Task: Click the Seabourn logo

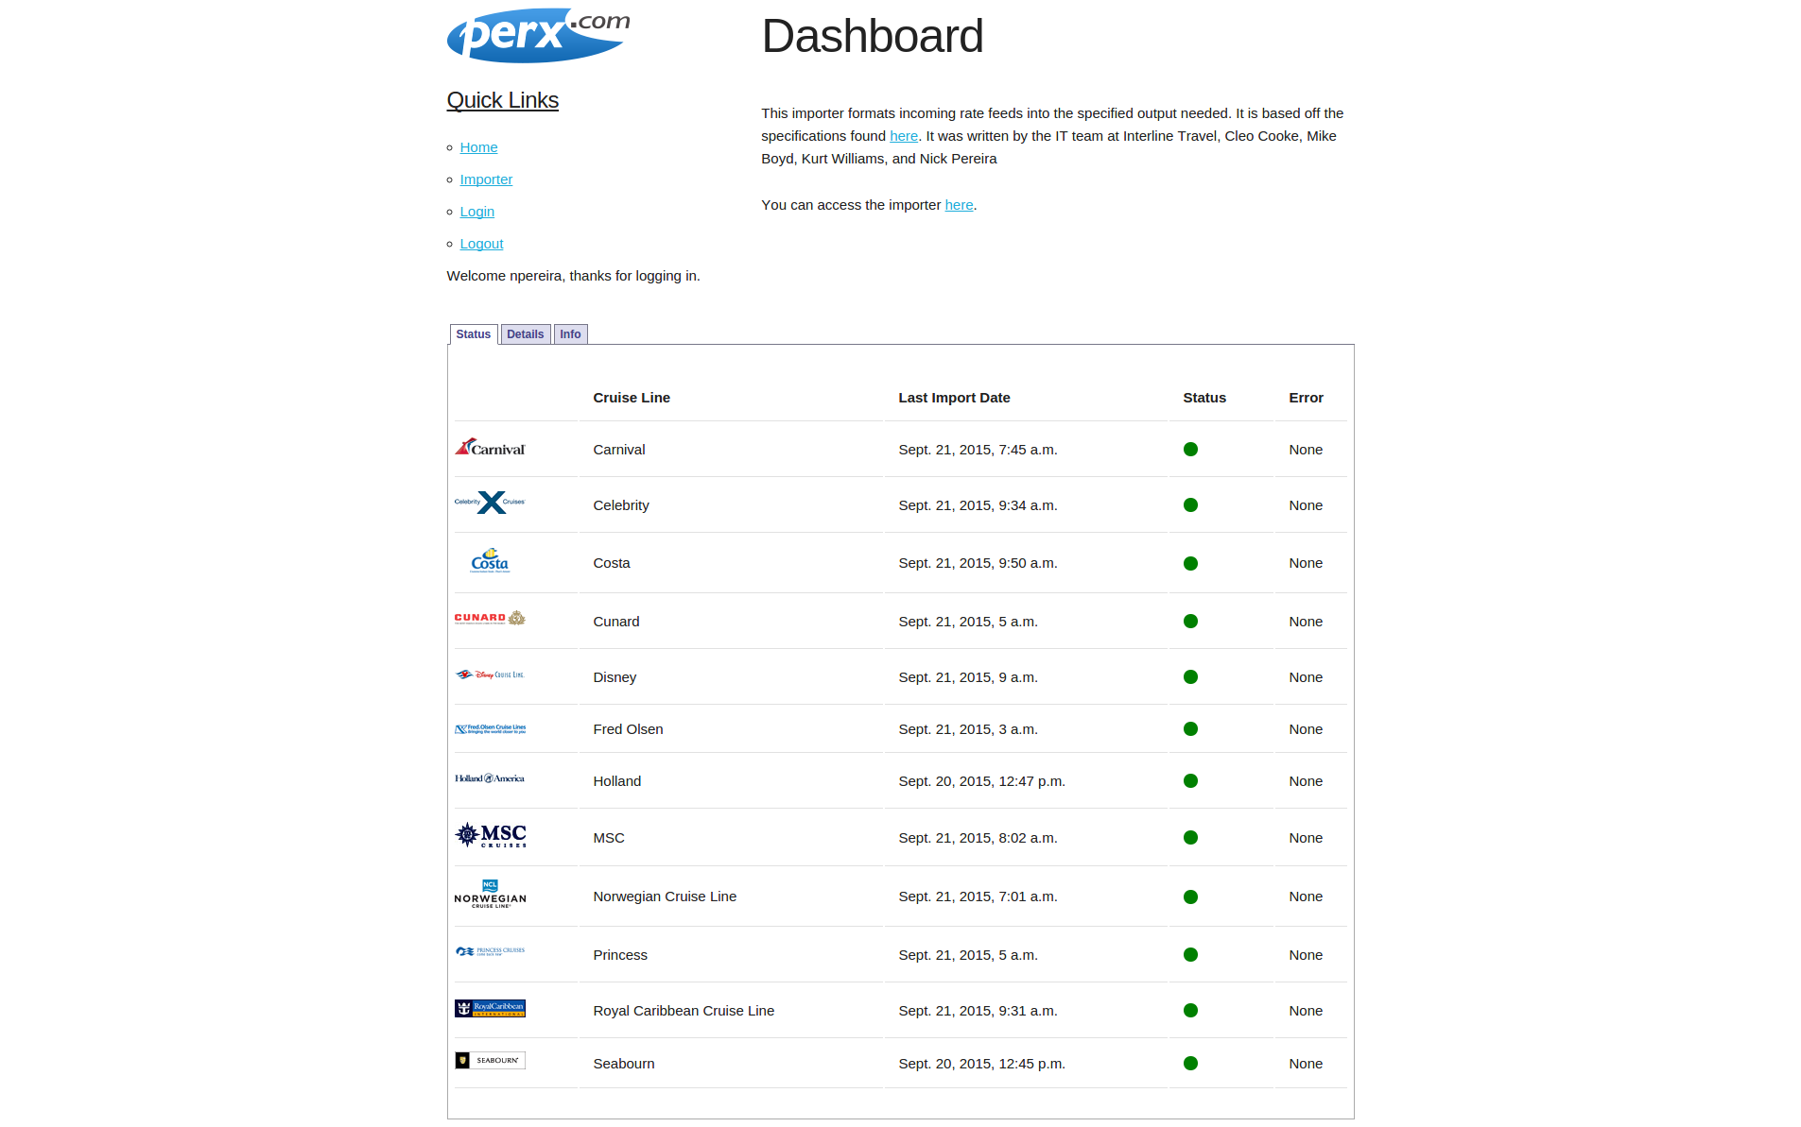Action: click(490, 1060)
